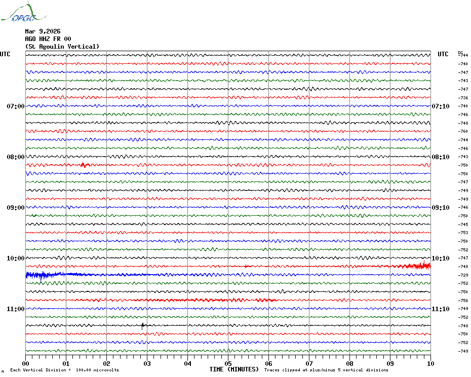Click the "04" minute axis label
Screen dimensions: 471x377
coord(188,364)
